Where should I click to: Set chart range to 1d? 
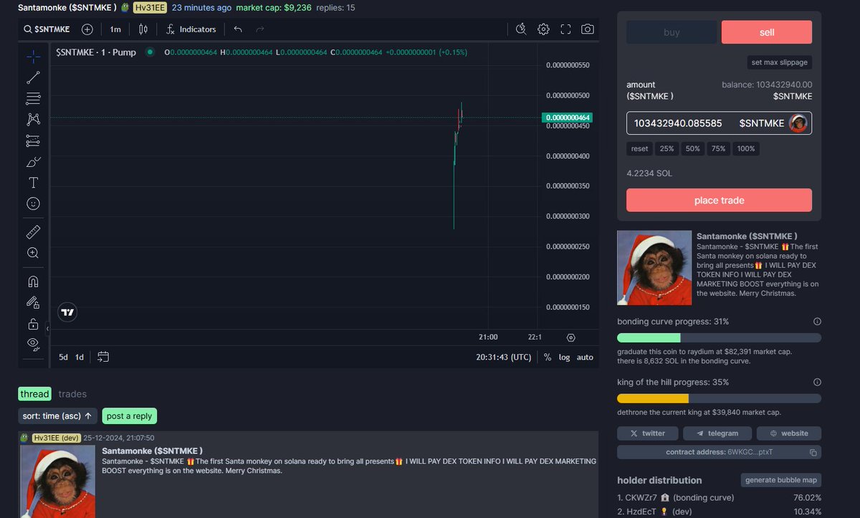[x=80, y=357]
